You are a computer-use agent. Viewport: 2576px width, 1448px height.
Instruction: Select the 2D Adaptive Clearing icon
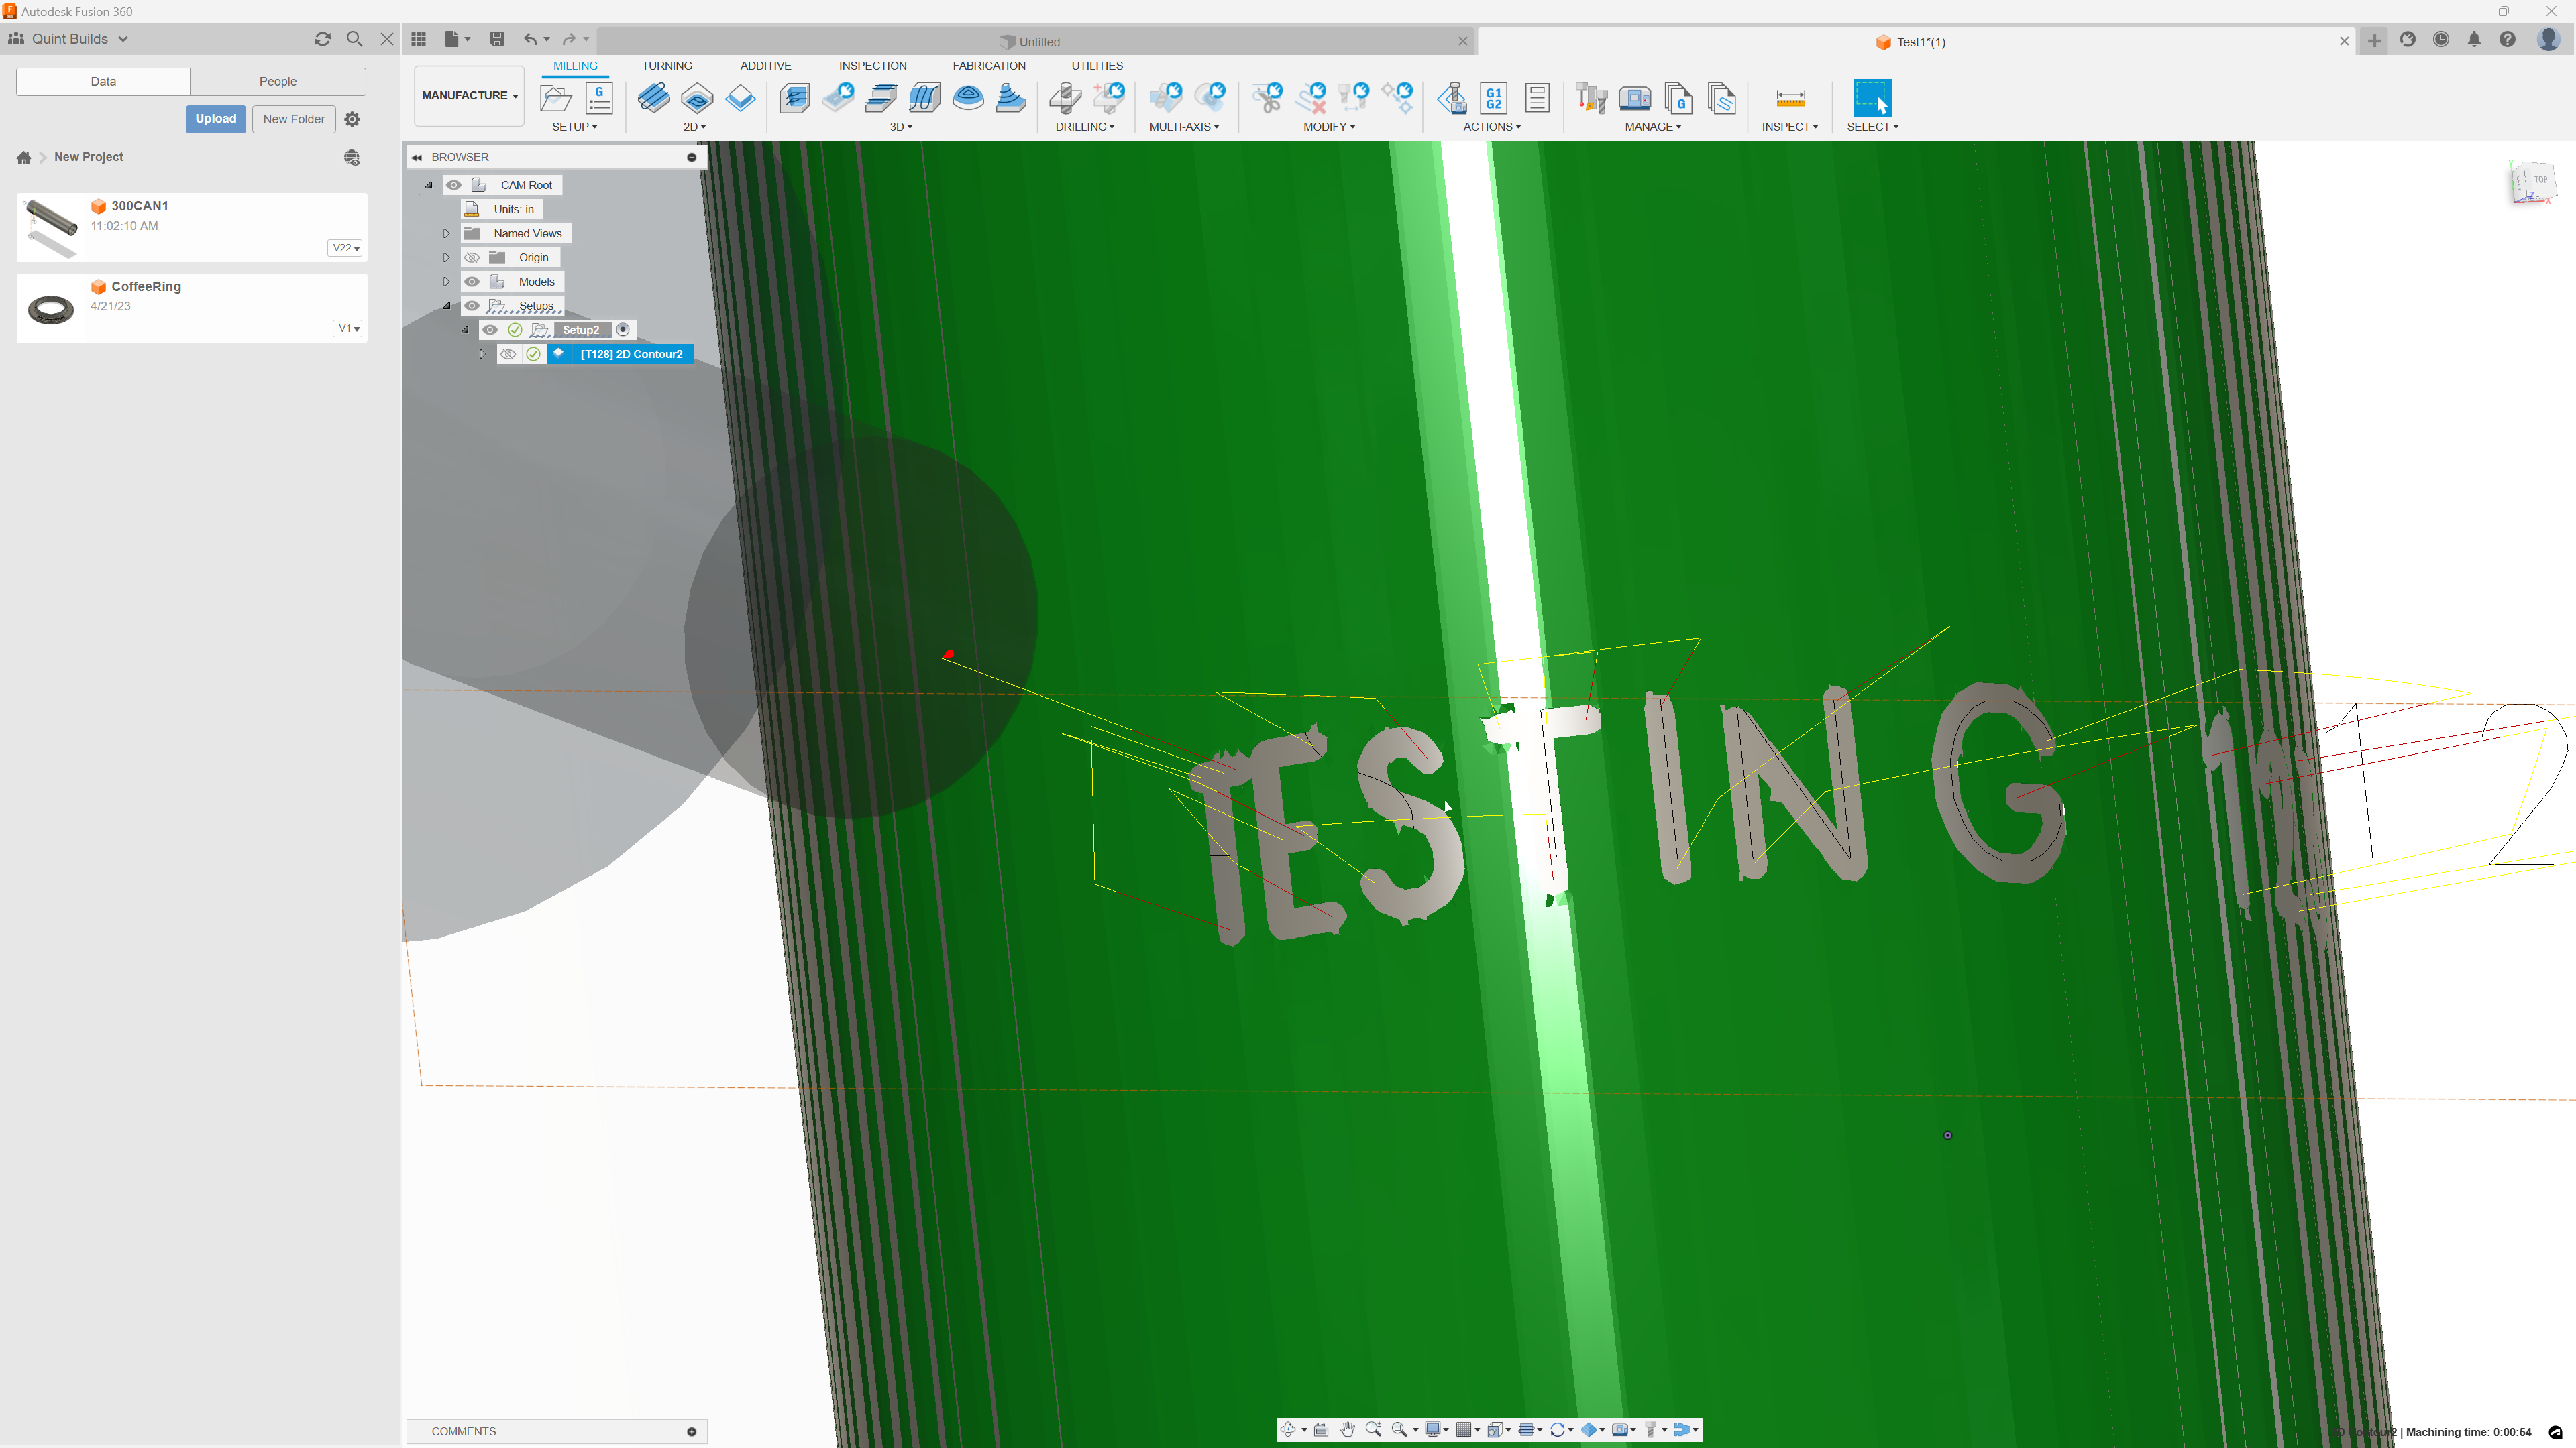pyautogui.click(x=654, y=99)
